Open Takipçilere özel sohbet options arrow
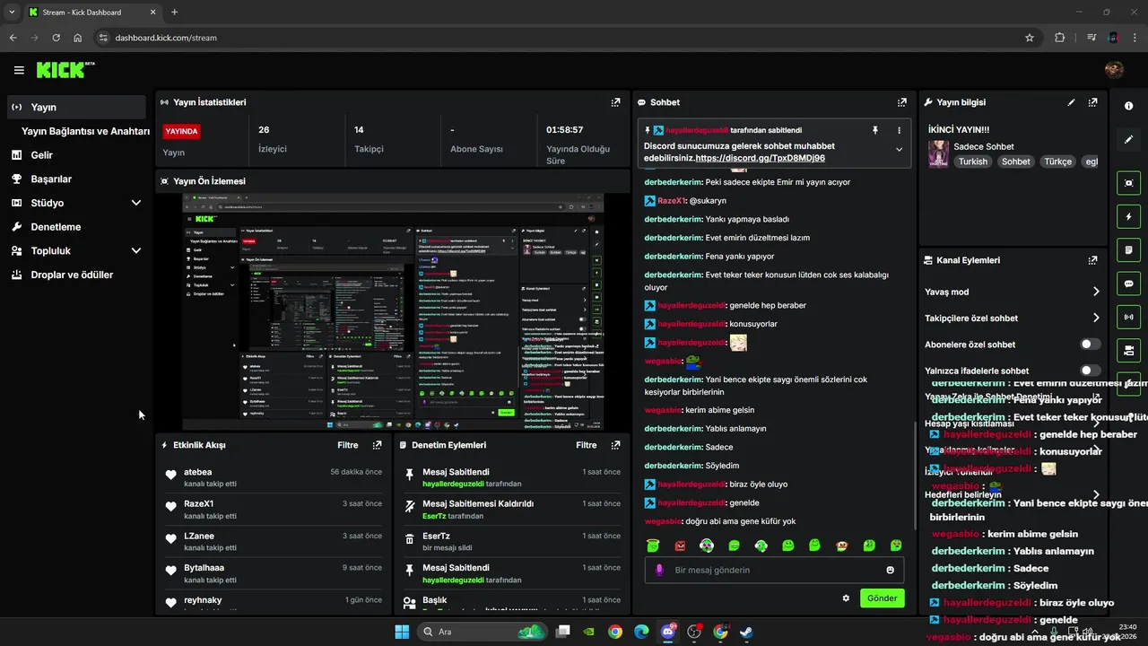The height and width of the screenshot is (646, 1148). tap(1096, 318)
